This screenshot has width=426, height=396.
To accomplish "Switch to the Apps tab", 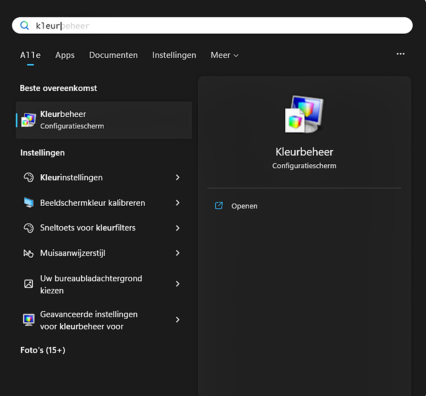I will 65,55.
